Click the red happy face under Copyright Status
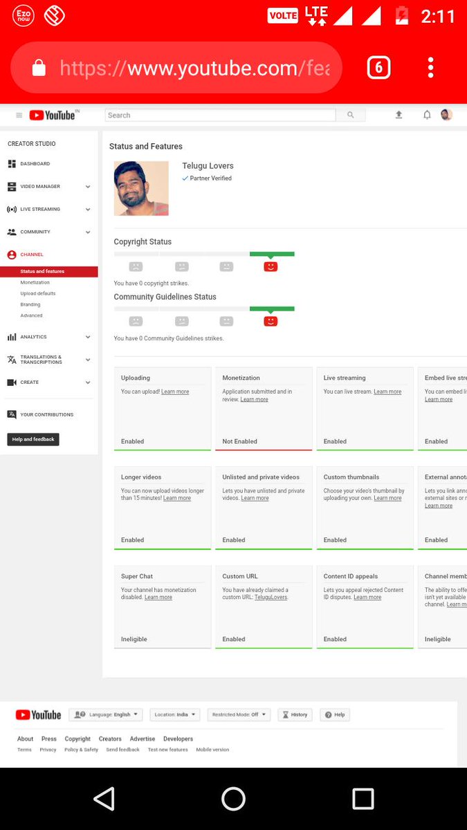 pyautogui.click(x=271, y=266)
